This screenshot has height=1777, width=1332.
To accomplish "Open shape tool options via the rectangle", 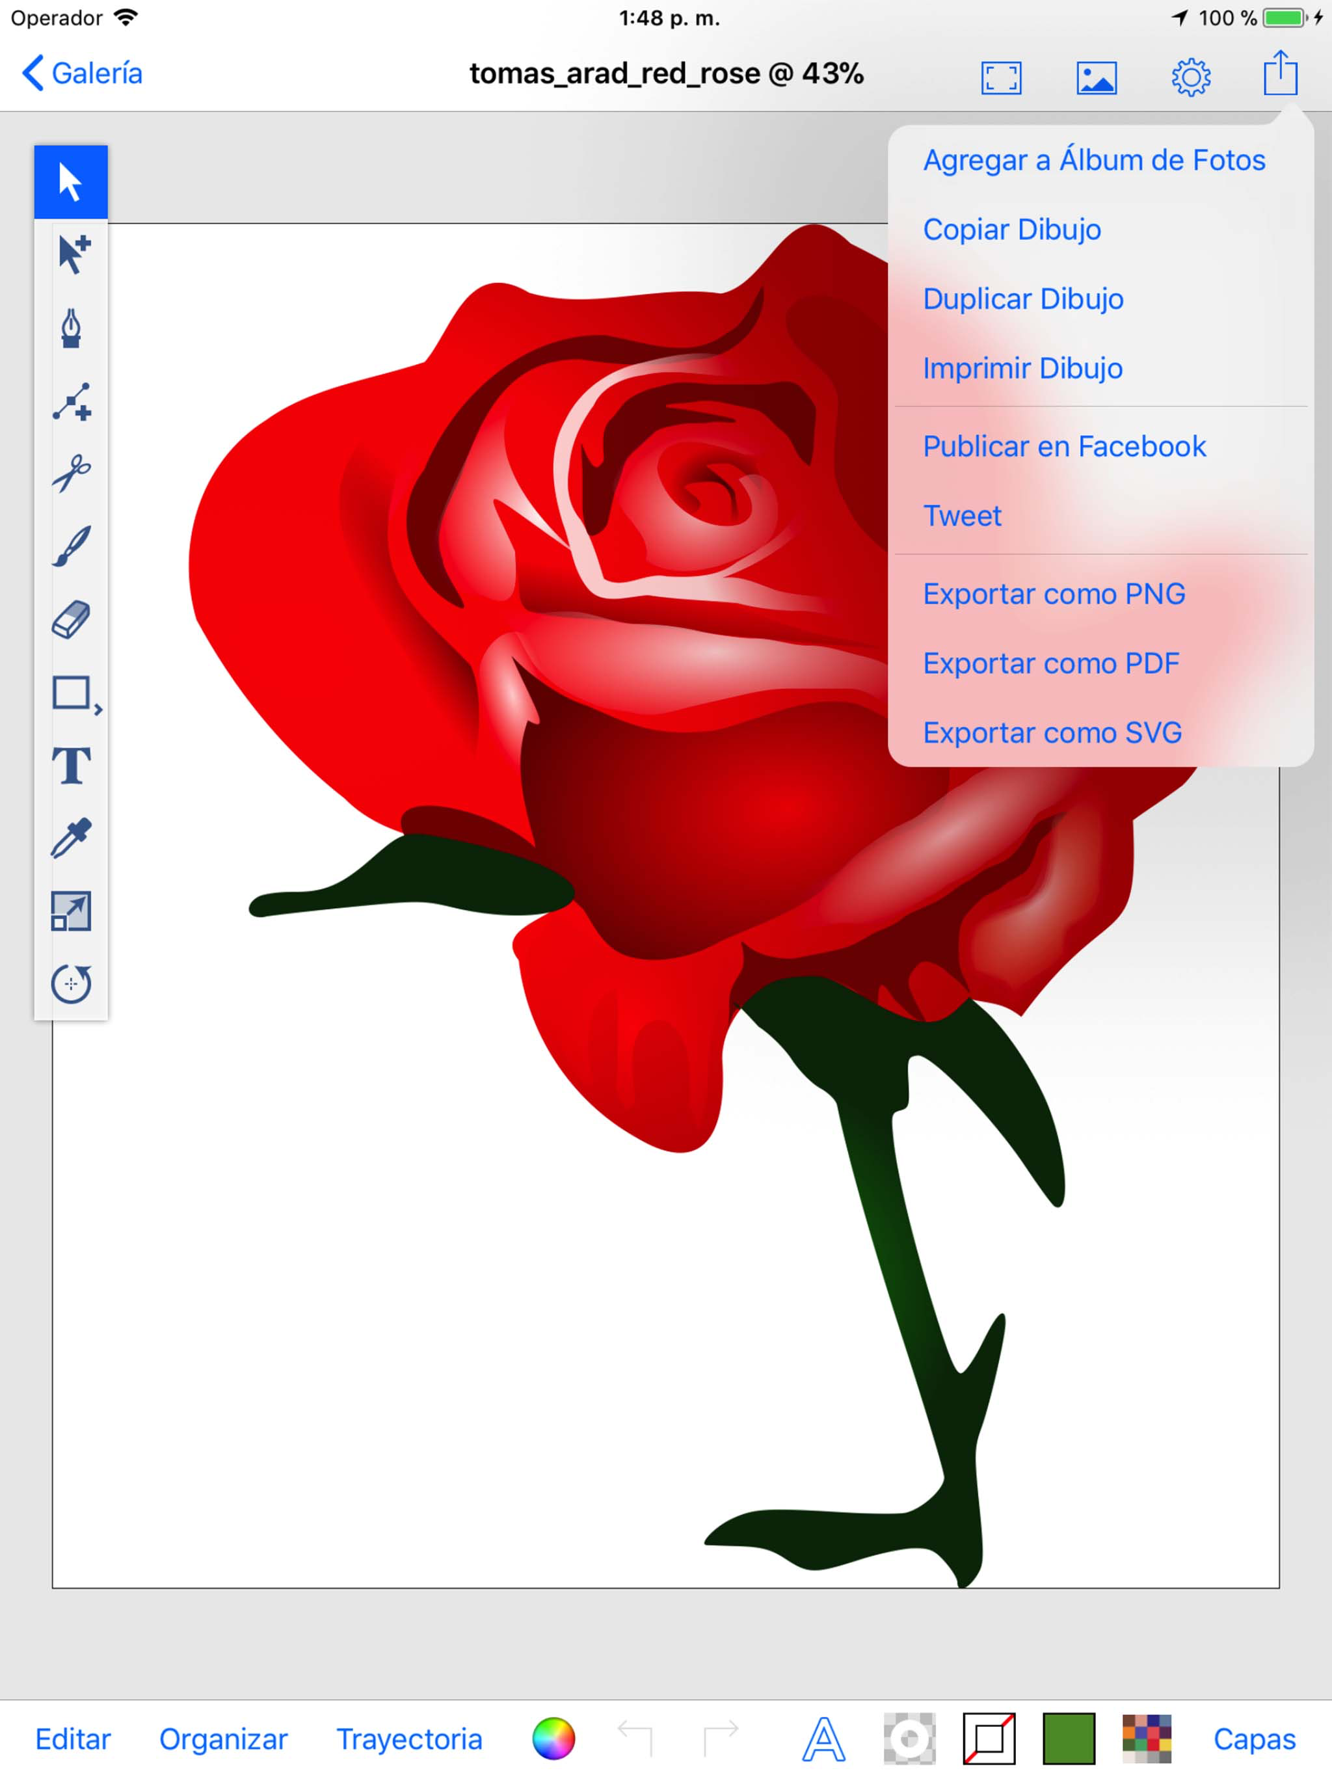I will (72, 693).
